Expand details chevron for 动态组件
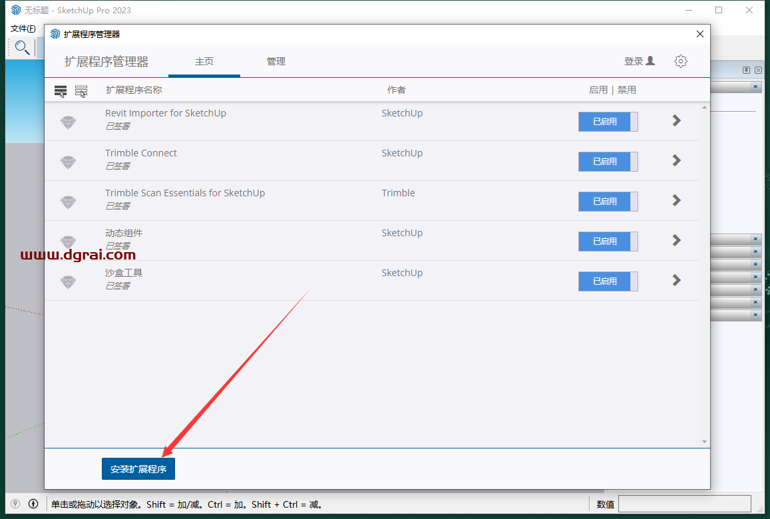The image size is (770, 519). (677, 240)
